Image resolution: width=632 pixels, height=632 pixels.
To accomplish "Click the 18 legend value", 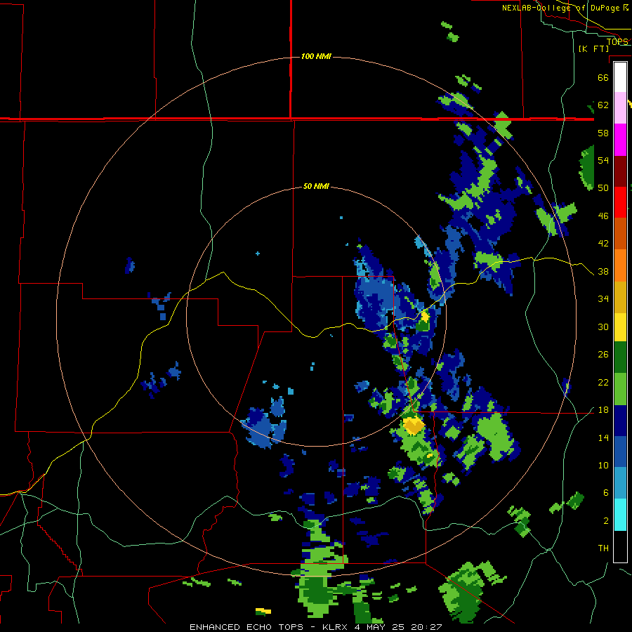I will (603, 410).
